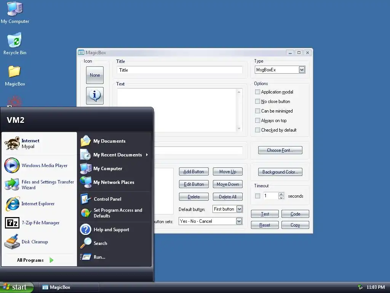Open the Default button dropdown
Image resolution: width=390 pixels, height=293 pixels.
[x=239, y=209]
